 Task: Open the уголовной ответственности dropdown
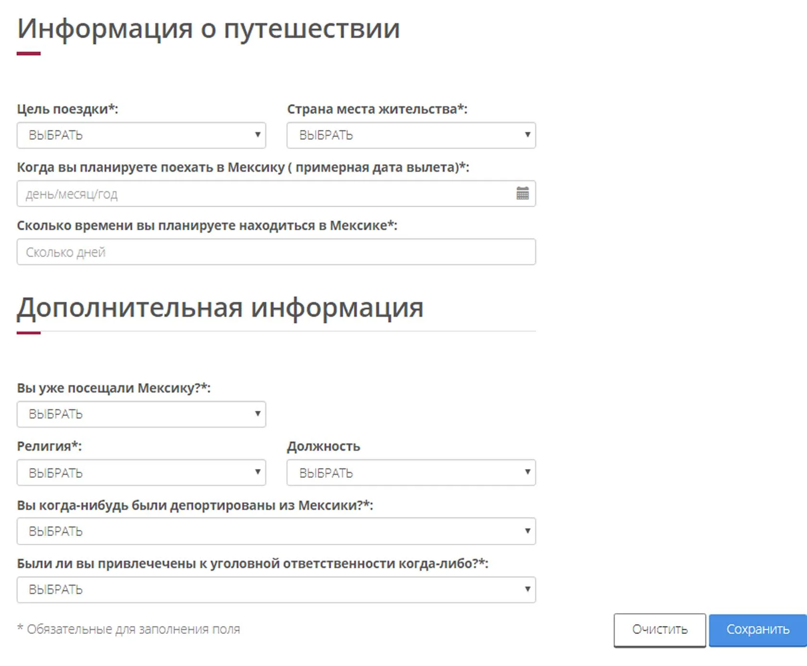tap(276, 590)
